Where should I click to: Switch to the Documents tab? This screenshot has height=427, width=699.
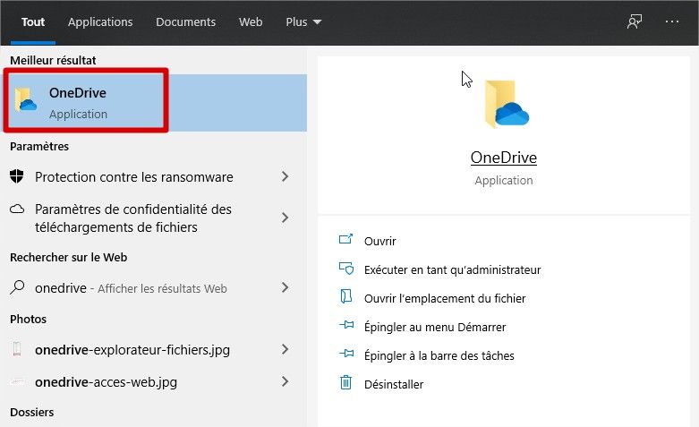click(185, 22)
